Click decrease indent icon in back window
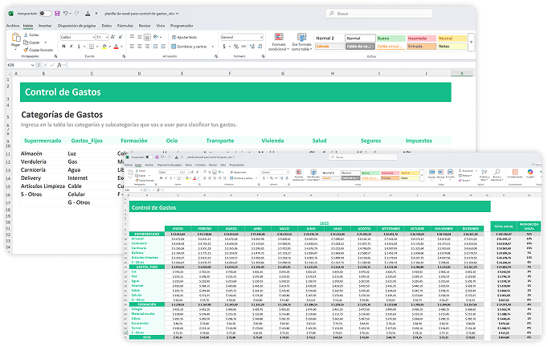 tap(156, 46)
